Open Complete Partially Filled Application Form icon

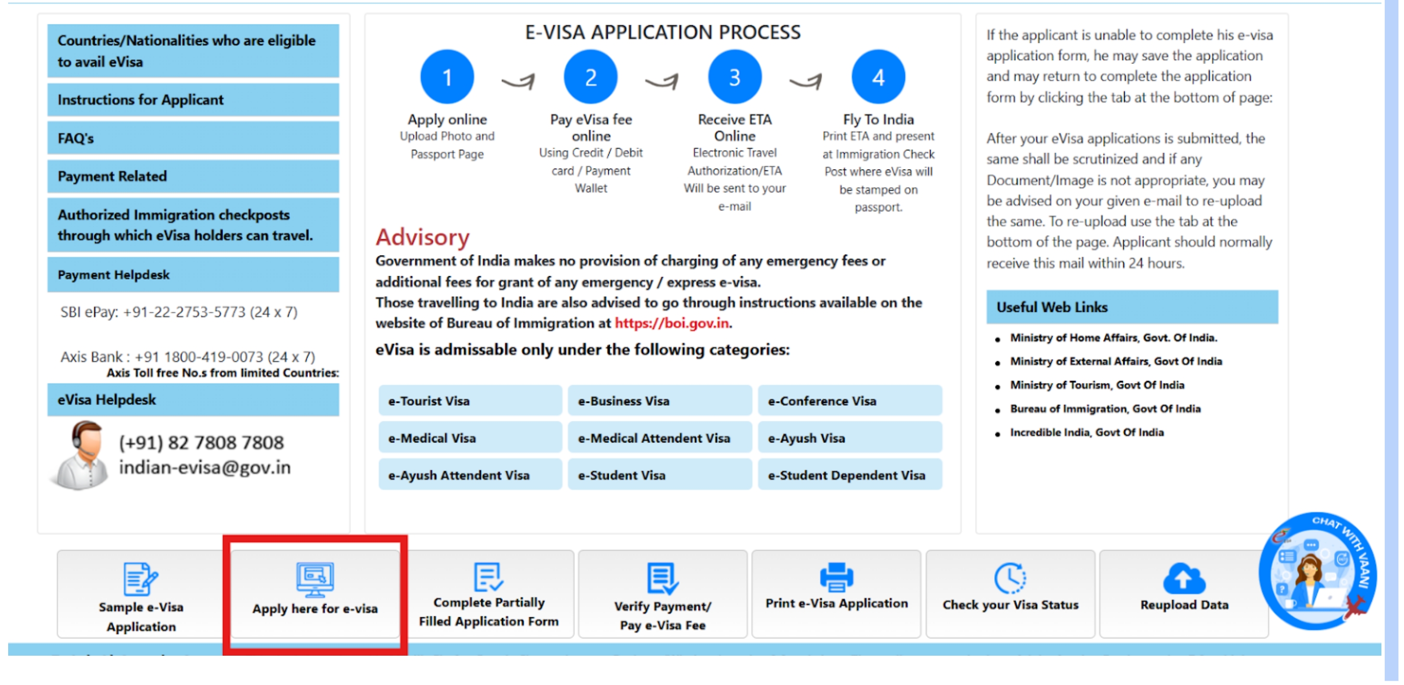pyautogui.click(x=488, y=577)
